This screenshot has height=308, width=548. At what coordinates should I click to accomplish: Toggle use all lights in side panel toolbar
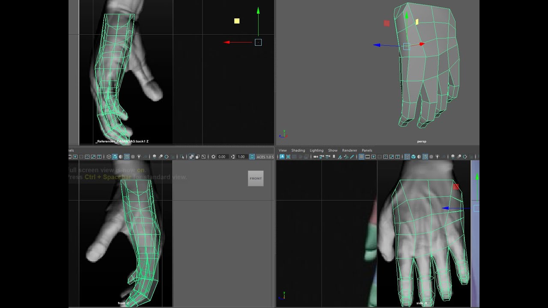(438, 157)
